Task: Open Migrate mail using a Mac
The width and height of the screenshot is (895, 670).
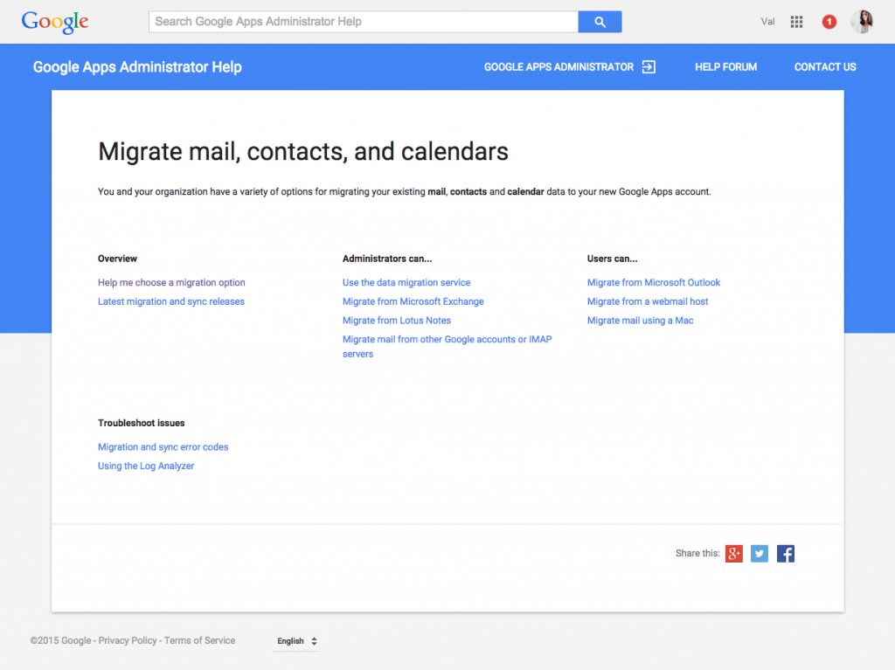Action: coord(641,321)
